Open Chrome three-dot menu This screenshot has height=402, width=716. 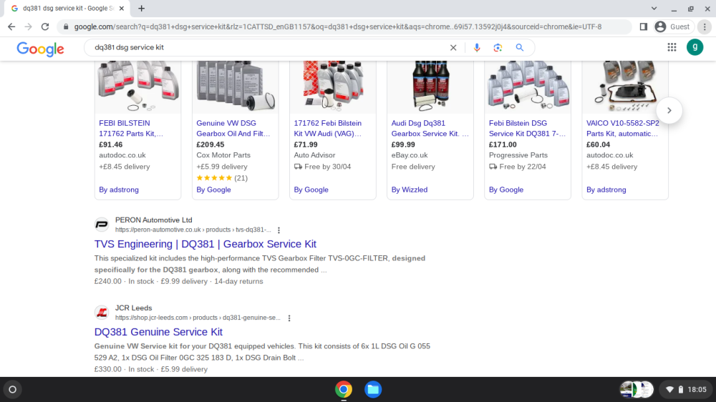[705, 27]
